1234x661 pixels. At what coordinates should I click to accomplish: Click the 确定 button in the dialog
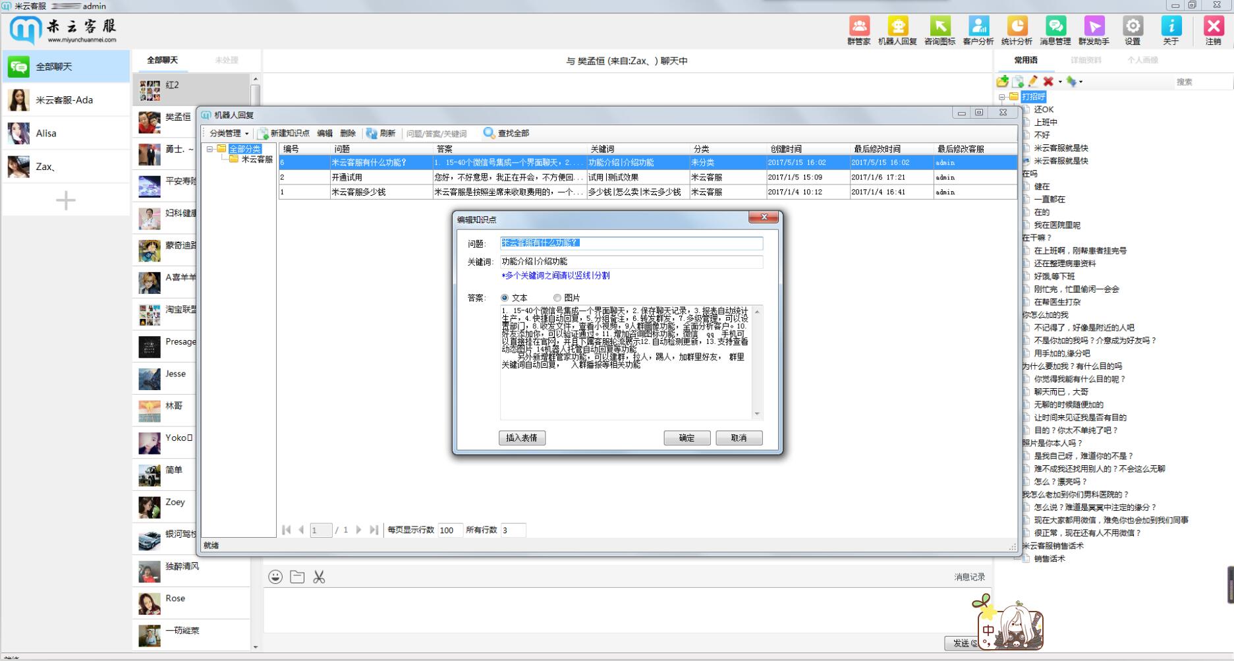(687, 438)
